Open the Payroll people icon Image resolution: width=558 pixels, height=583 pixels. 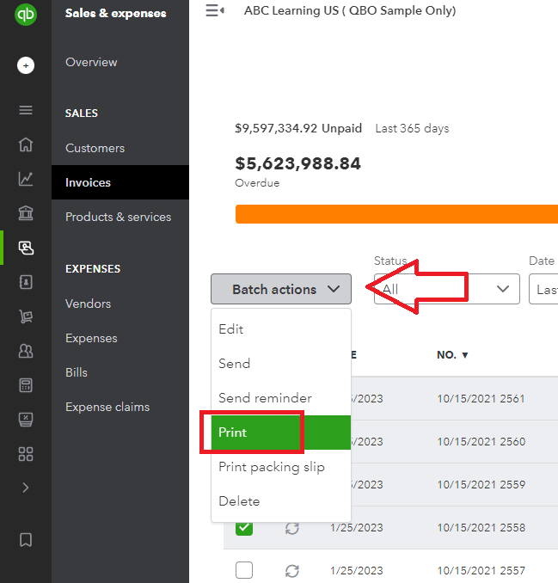[26, 351]
